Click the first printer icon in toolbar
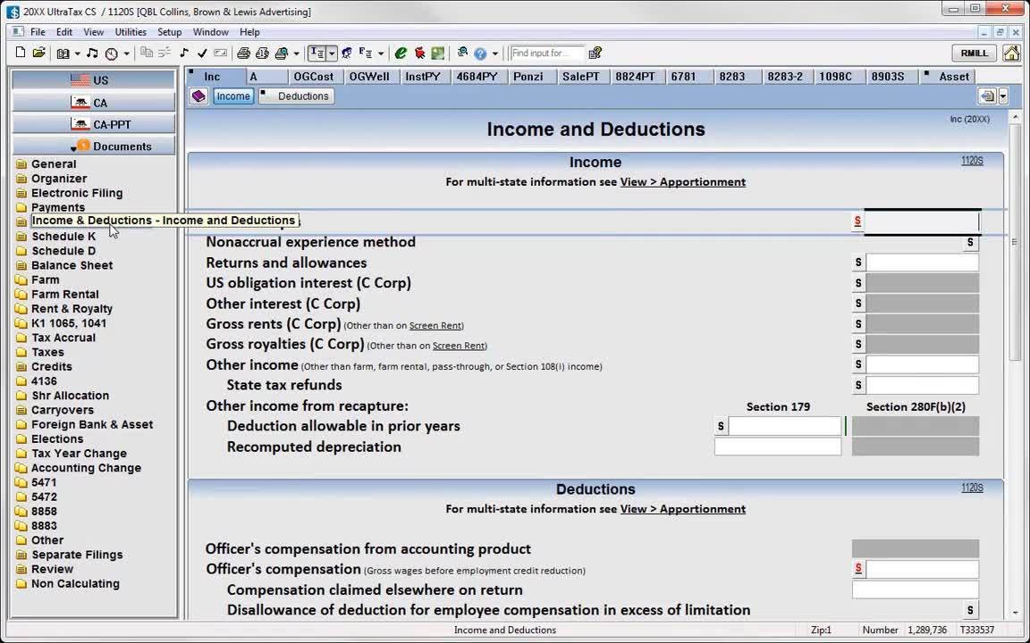 tap(243, 54)
